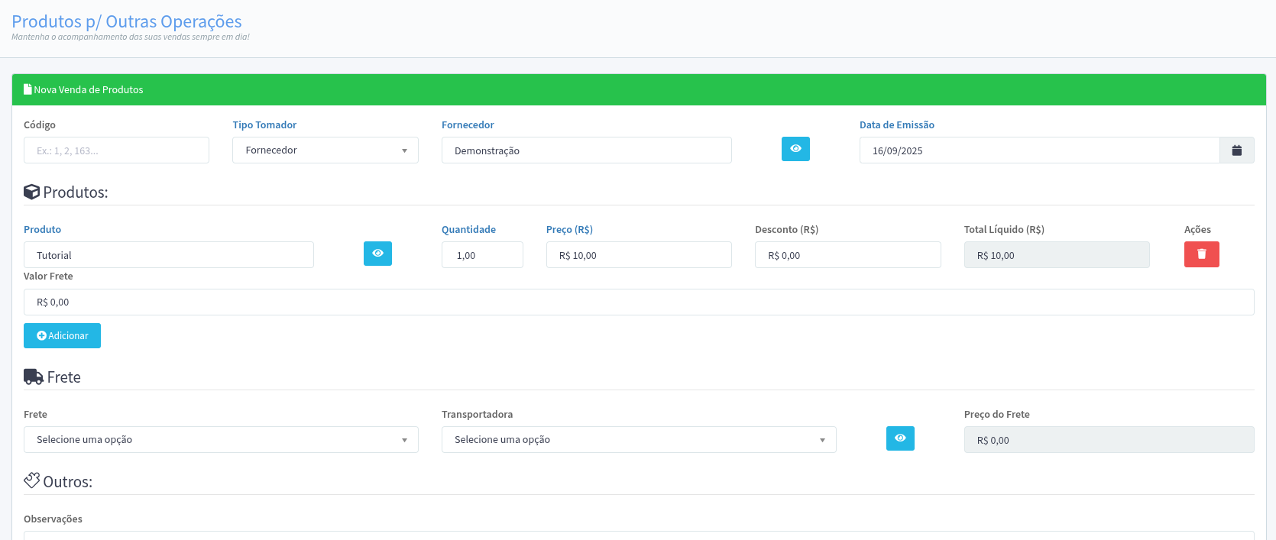This screenshot has width=1276, height=540.
Task: Focus the Valor Frete input
Action: (x=638, y=302)
